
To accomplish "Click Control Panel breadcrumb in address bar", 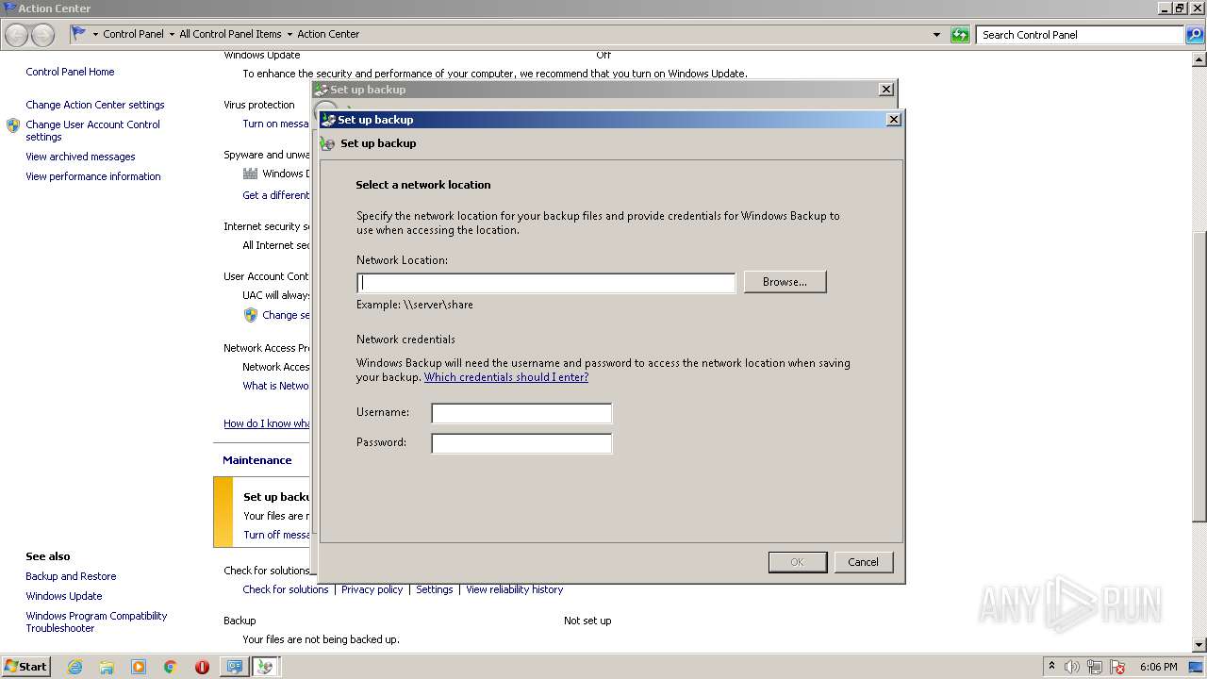I will (133, 34).
